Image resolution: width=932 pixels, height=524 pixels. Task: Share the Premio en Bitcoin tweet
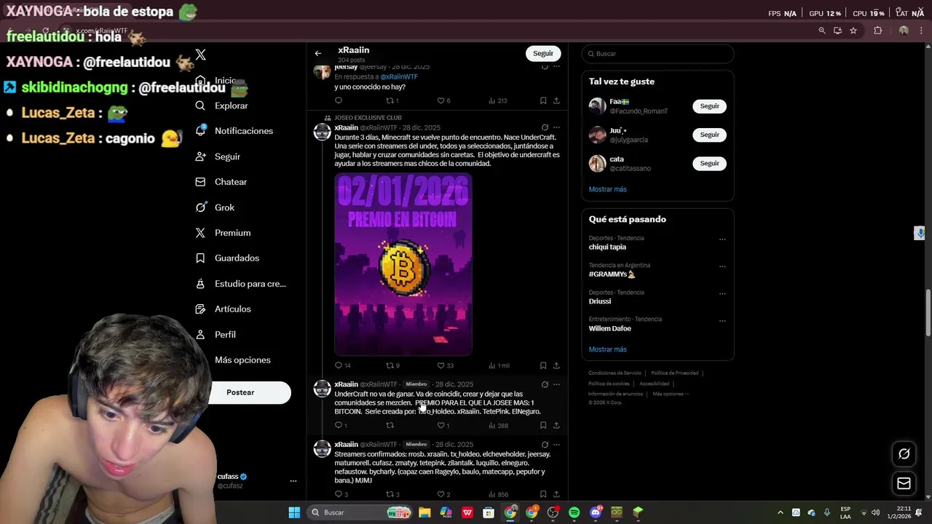click(x=556, y=365)
